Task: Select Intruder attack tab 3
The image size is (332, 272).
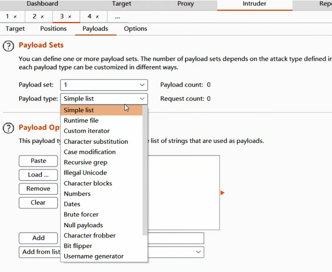Action: [x=62, y=17]
